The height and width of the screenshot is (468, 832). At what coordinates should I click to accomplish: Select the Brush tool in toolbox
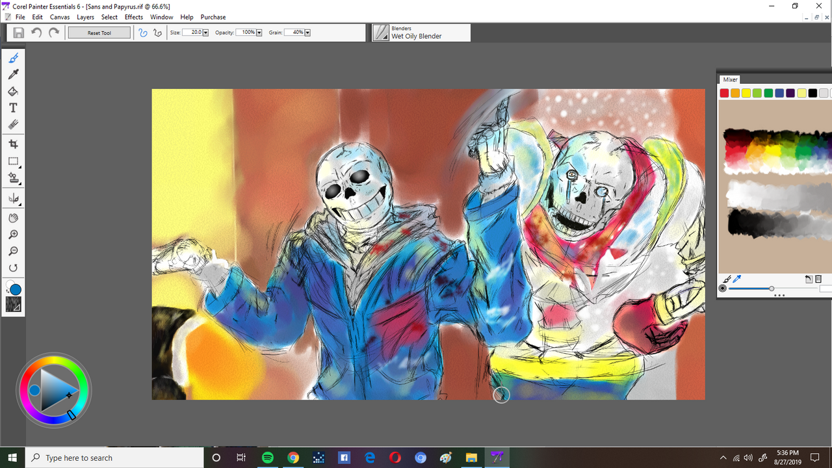[x=13, y=58]
